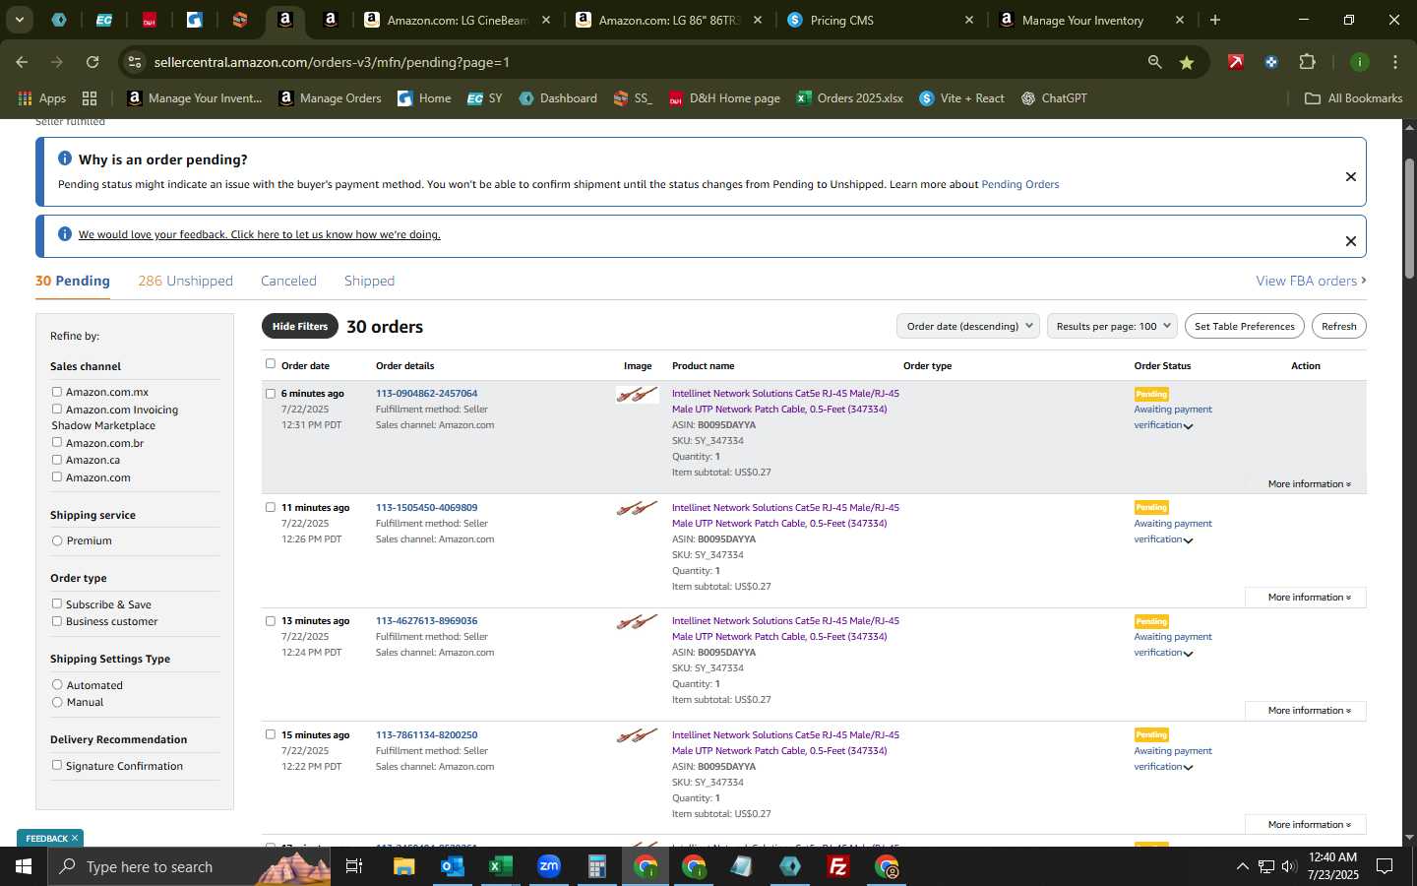
Task: Open Outlook from the taskbar
Action: coord(453,866)
